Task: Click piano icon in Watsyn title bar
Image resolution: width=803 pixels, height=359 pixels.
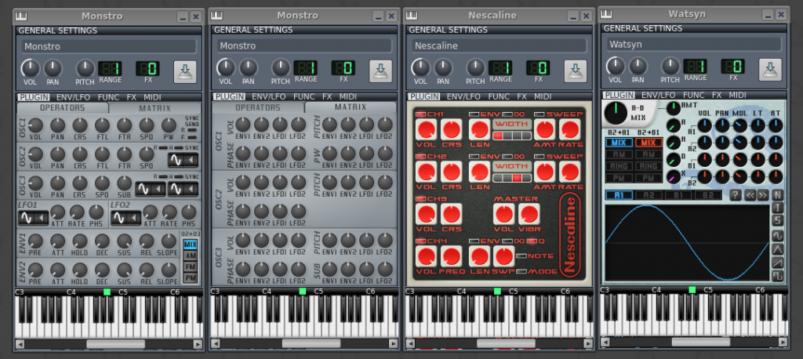Action: coord(608,14)
